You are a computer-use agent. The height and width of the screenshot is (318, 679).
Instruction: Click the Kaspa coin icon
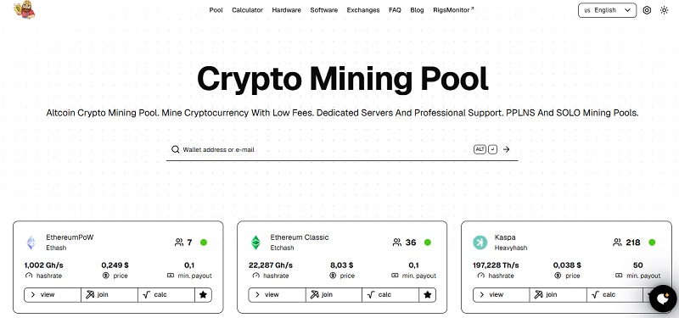pos(480,243)
